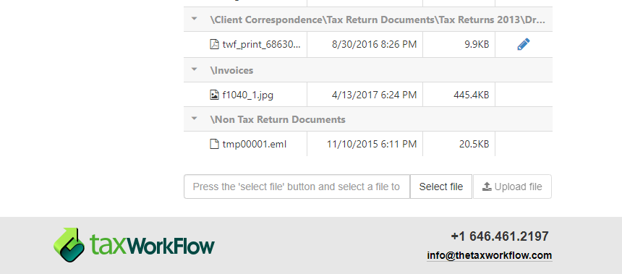Viewport: 622px width, 274px height.
Task: Open the info@thetaxworkflow.com email link
Action: [490, 255]
